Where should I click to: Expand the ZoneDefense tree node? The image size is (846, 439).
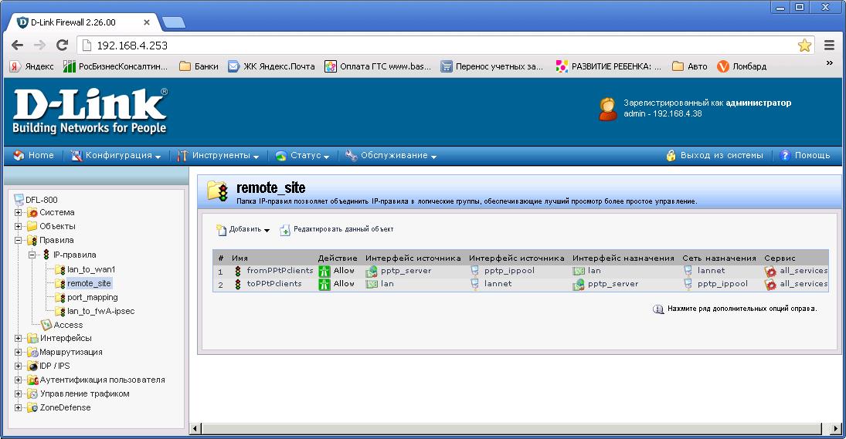pyautogui.click(x=18, y=408)
